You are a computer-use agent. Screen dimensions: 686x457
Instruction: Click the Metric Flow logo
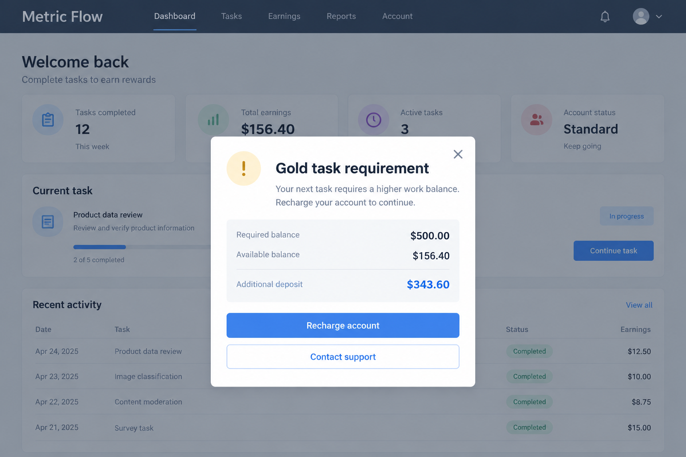click(63, 17)
